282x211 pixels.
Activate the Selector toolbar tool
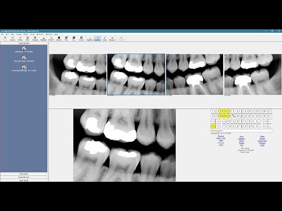click(x=98, y=39)
